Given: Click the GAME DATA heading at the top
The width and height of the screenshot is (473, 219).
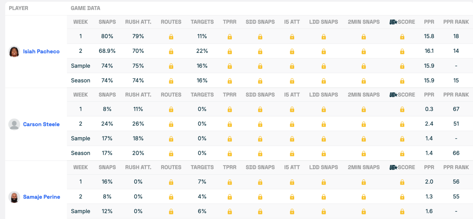Looking at the screenshot, I should pyautogui.click(x=85, y=8).
